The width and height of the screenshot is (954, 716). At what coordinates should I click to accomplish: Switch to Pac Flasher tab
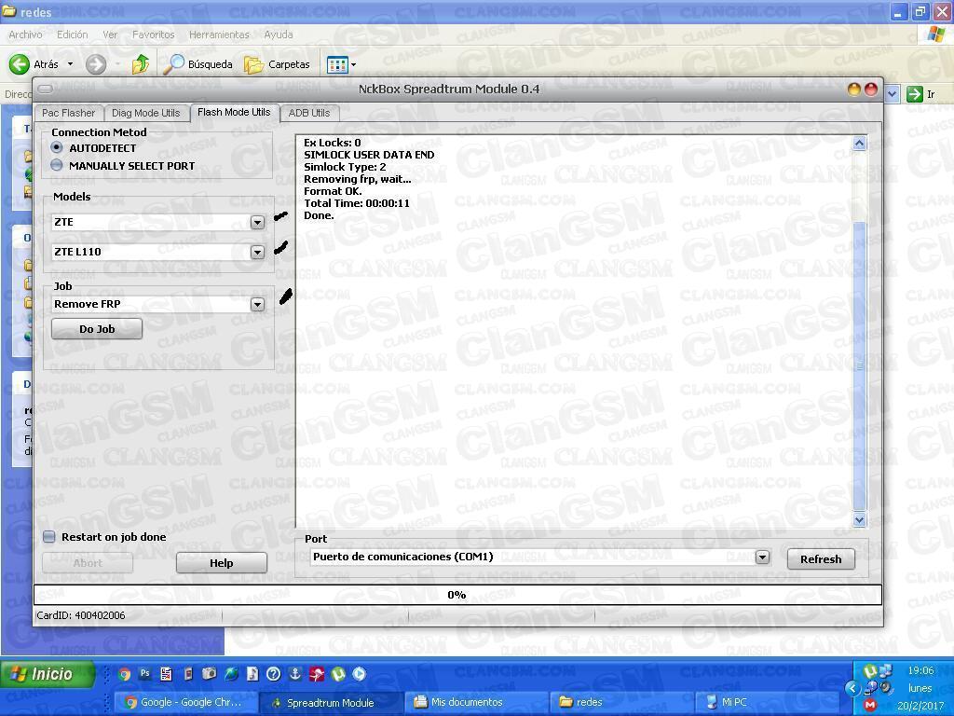pos(68,113)
